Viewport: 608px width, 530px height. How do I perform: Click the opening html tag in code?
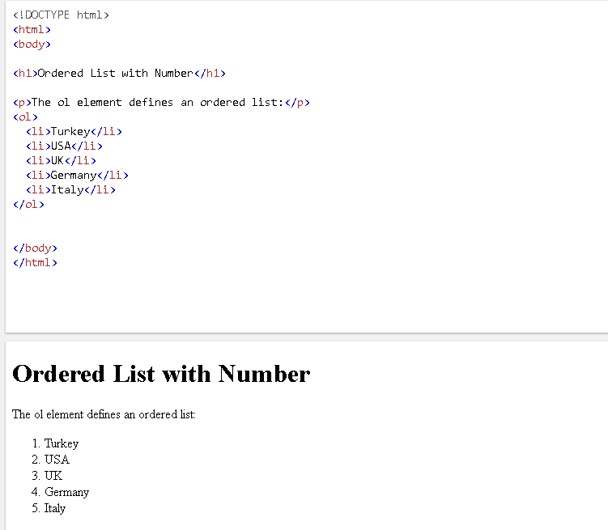coord(32,30)
